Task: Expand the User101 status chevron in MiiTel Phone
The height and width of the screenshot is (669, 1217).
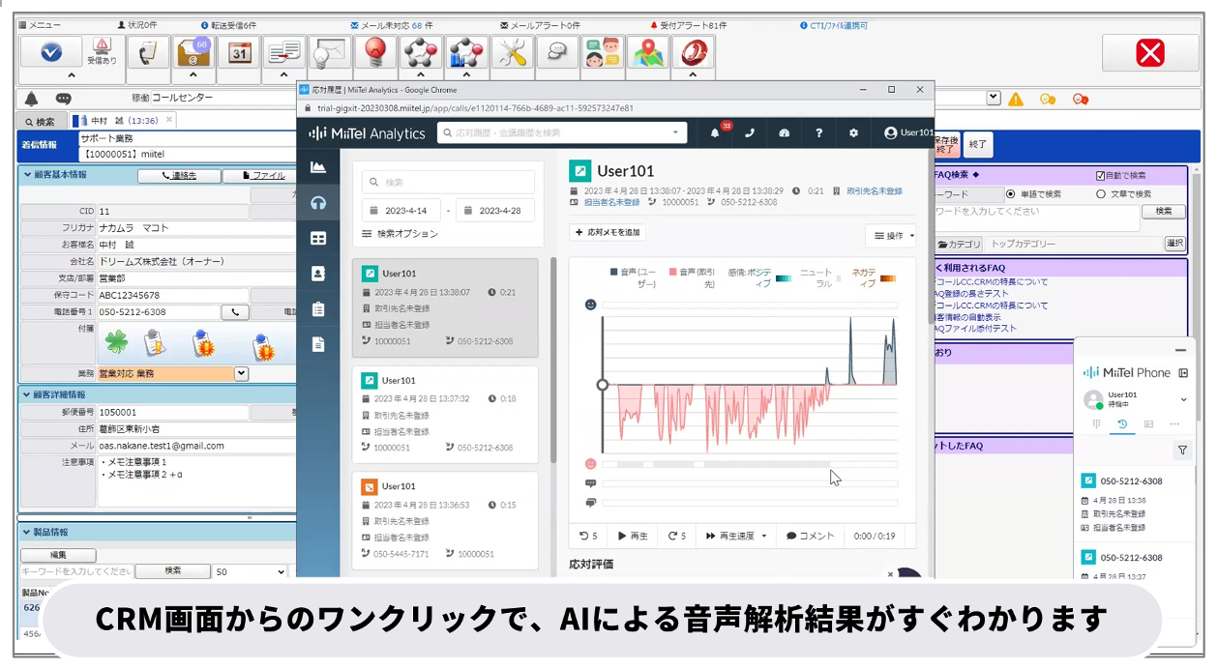Action: (x=1184, y=398)
